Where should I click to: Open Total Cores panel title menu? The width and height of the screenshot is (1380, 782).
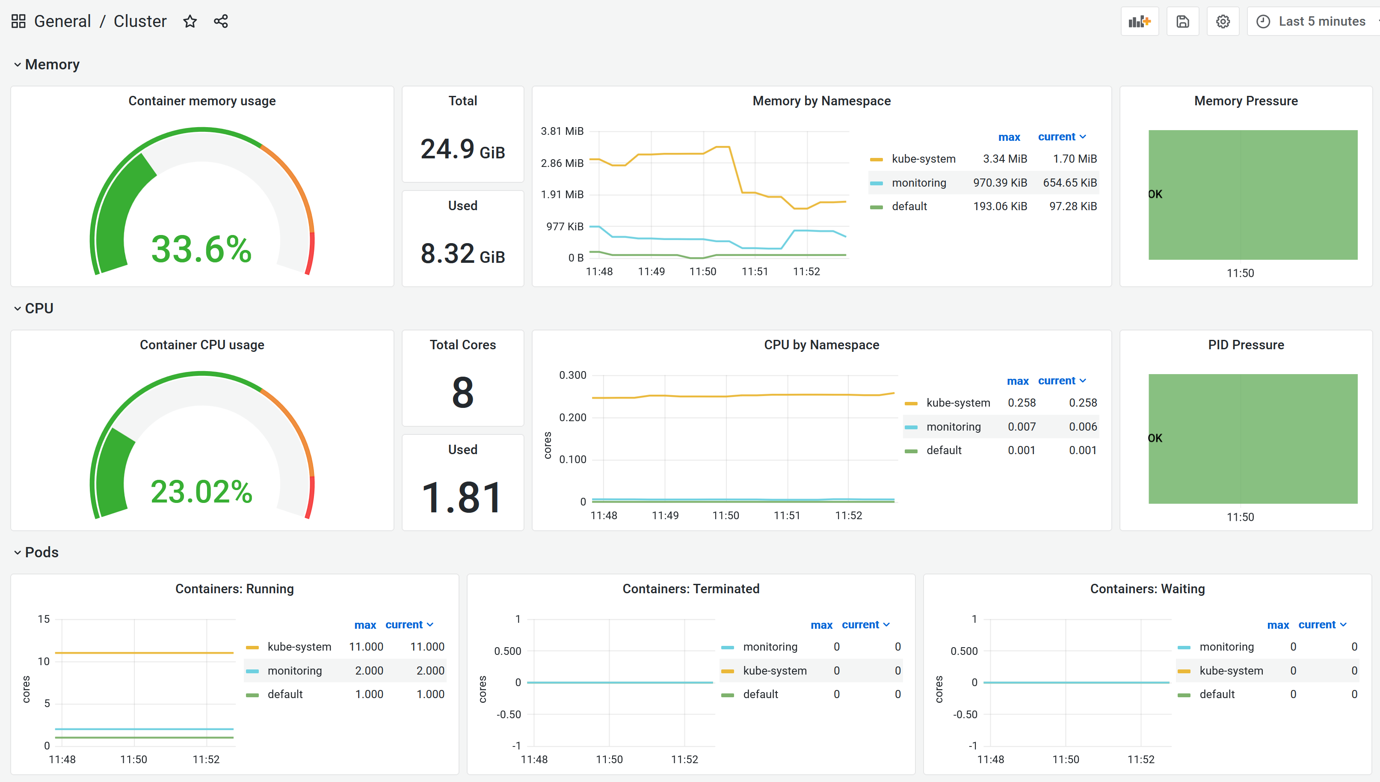click(x=463, y=345)
